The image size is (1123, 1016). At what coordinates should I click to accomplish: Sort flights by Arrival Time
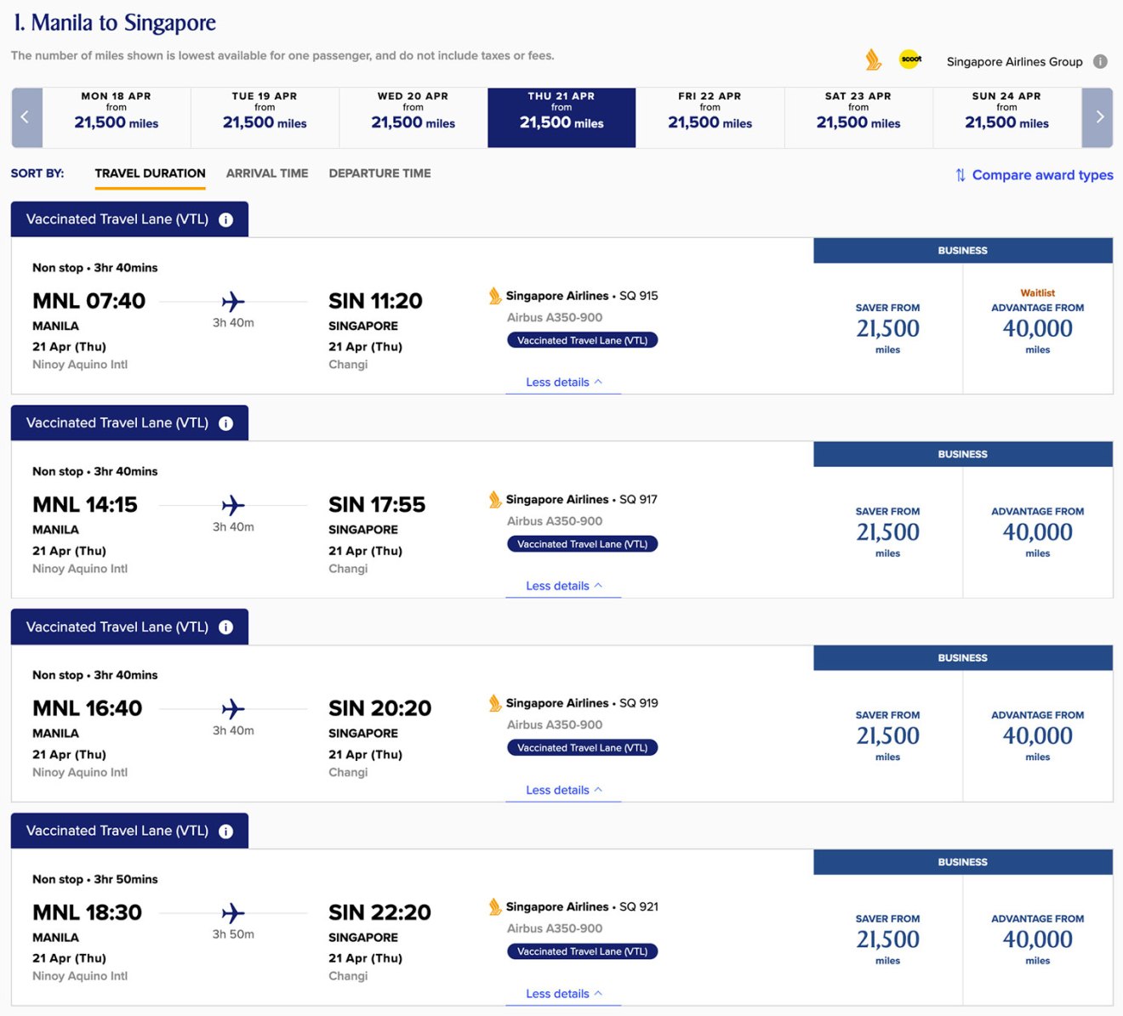coord(267,173)
